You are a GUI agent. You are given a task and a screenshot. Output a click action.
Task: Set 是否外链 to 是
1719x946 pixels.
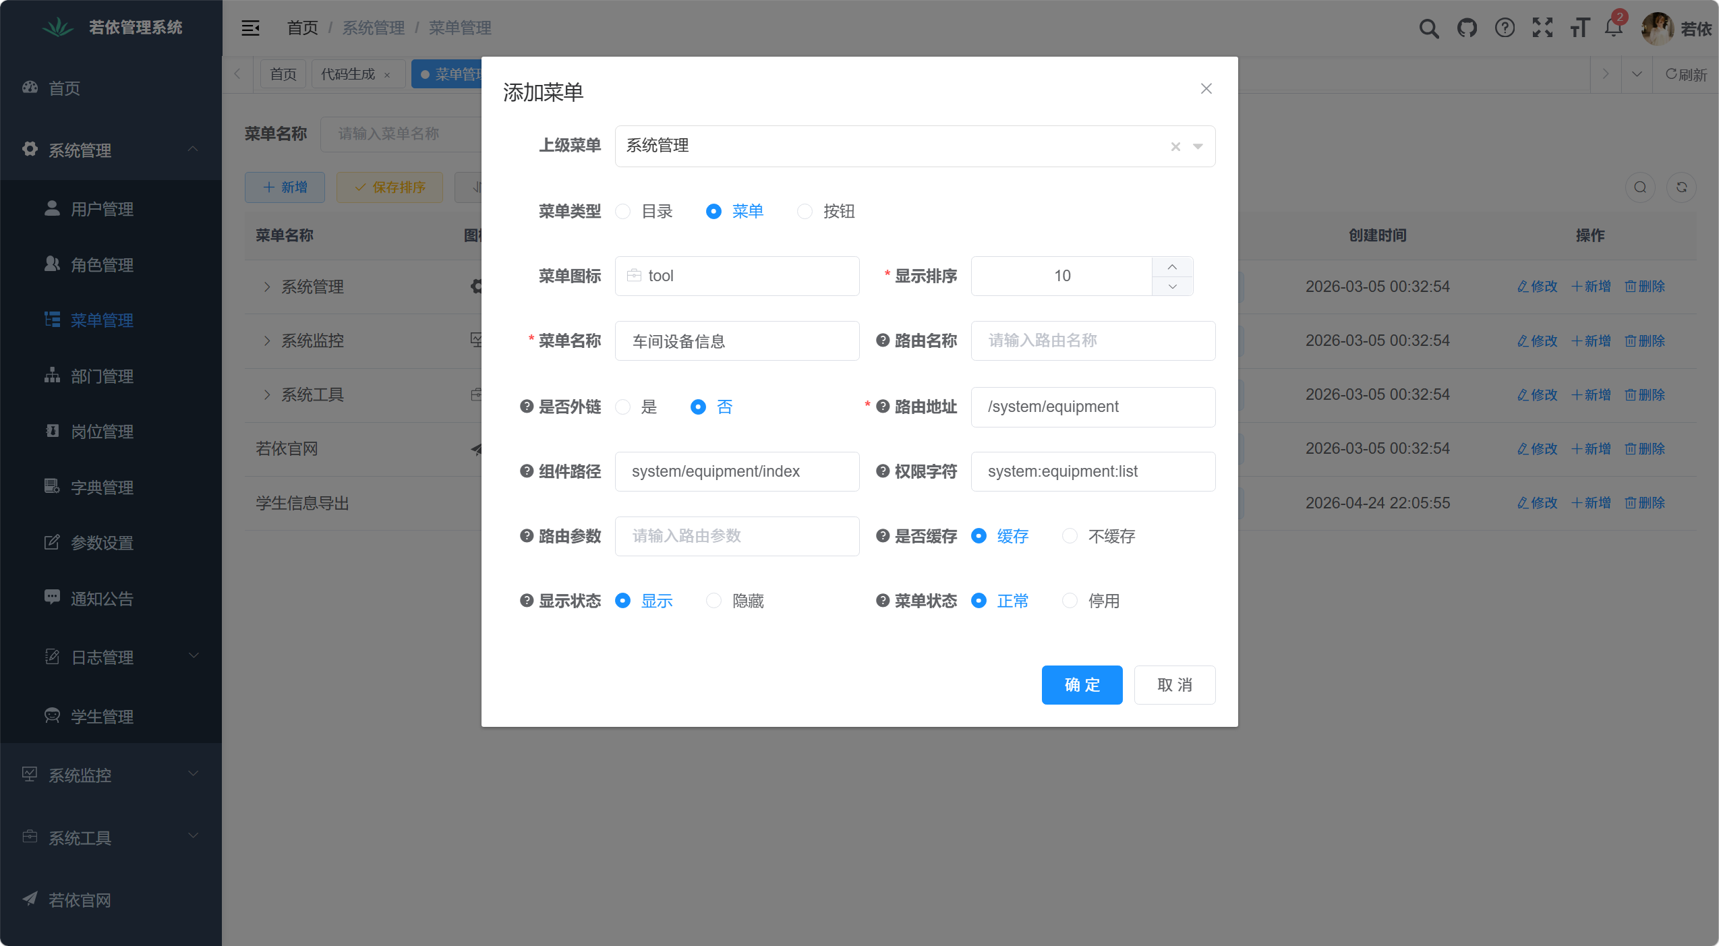623,407
